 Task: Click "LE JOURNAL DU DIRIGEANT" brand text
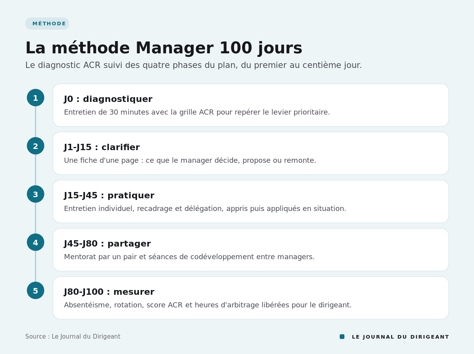(x=401, y=337)
